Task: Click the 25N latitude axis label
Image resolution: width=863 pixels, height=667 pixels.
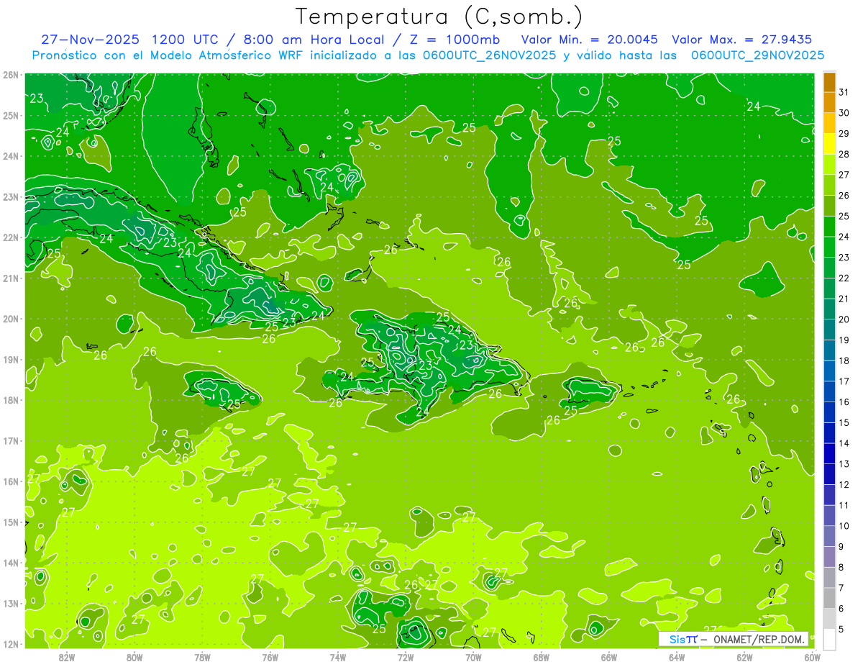Action: [10, 116]
